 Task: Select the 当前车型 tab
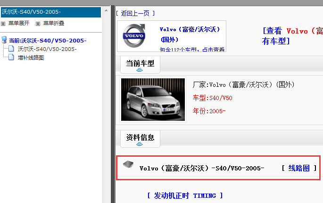140,65
